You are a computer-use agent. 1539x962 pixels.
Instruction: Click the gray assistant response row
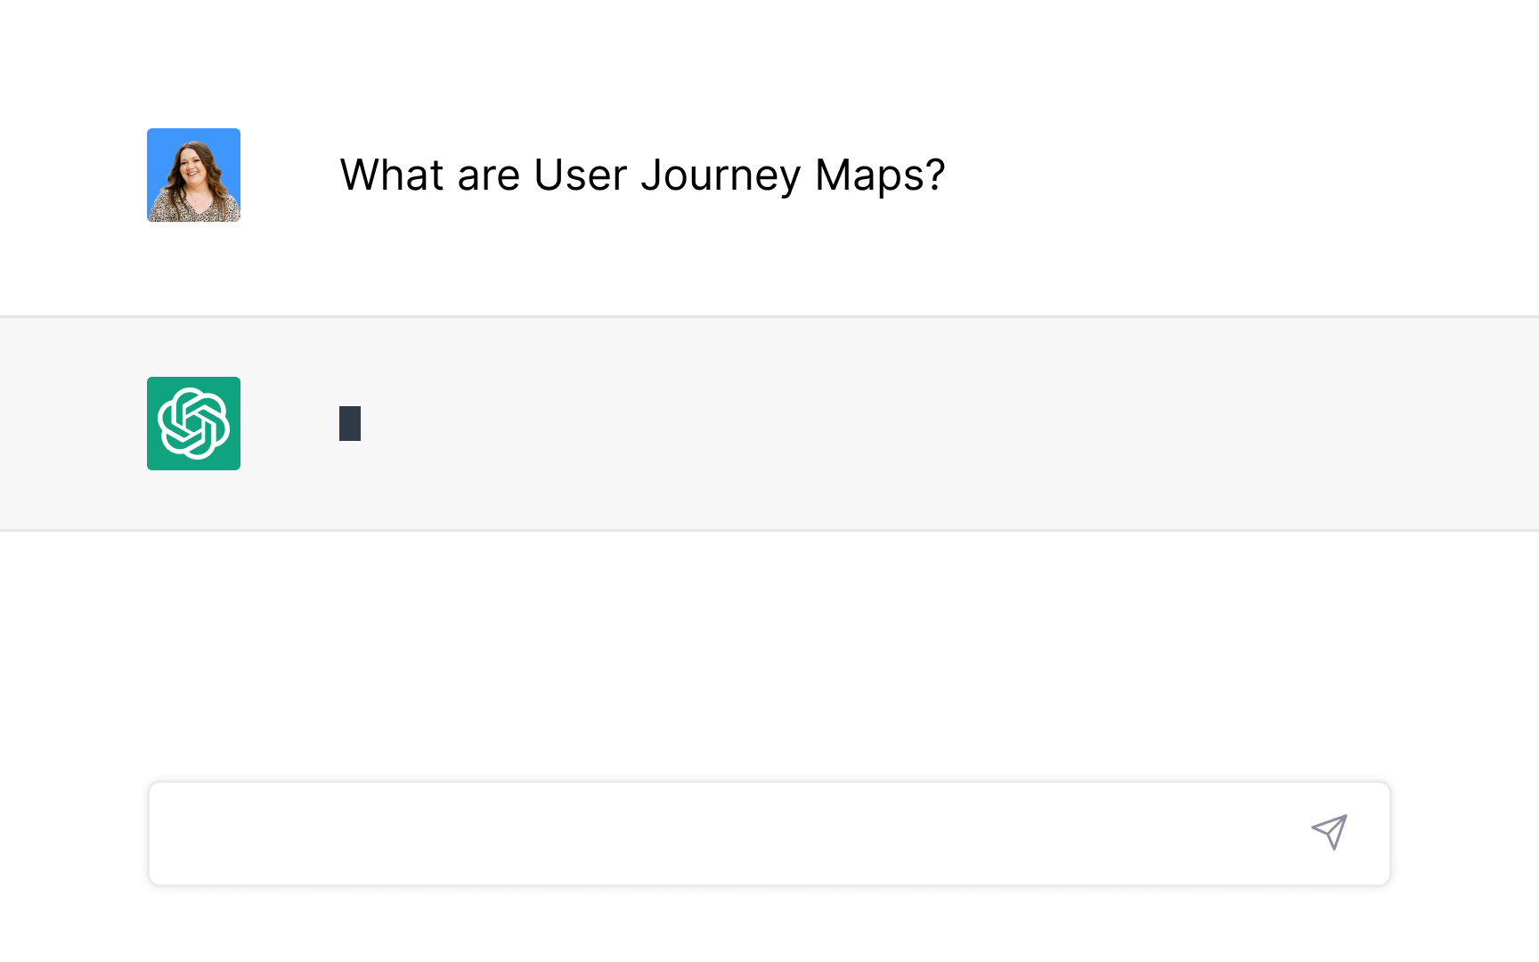tap(891, 423)
